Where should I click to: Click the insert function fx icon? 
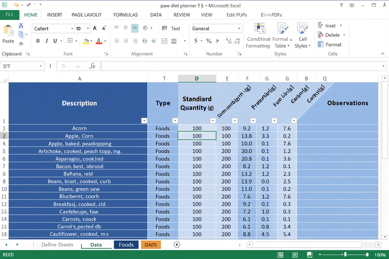92,66
